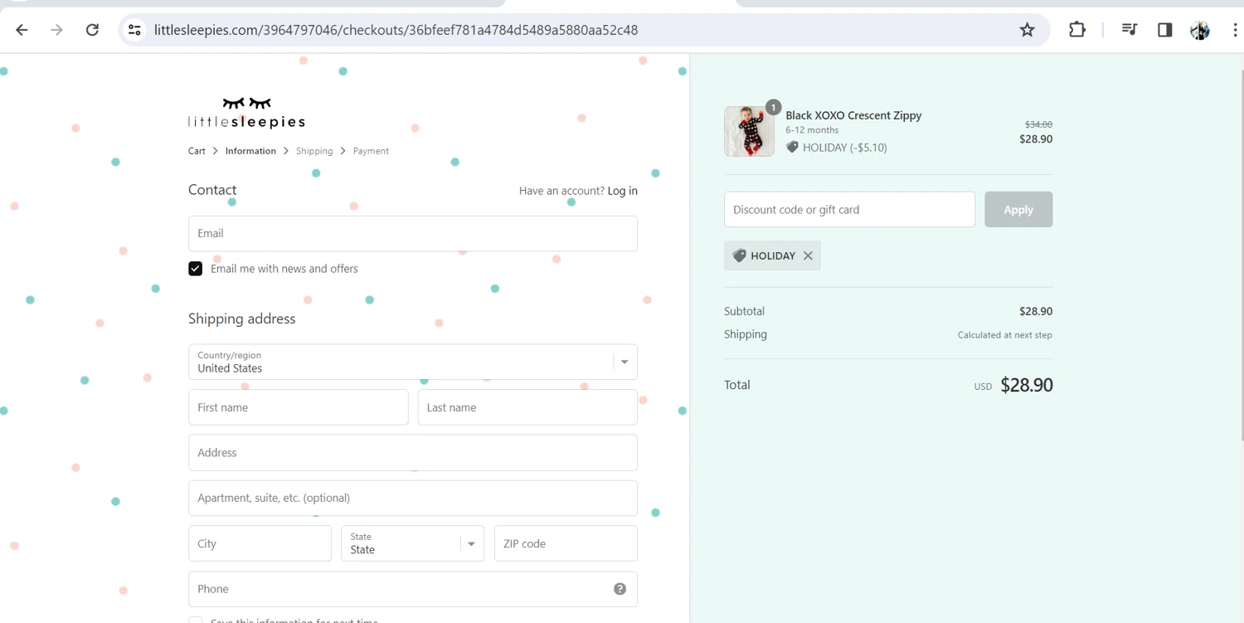Go back with browser back arrow
1244x623 pixels.
(x=22, y=30)
